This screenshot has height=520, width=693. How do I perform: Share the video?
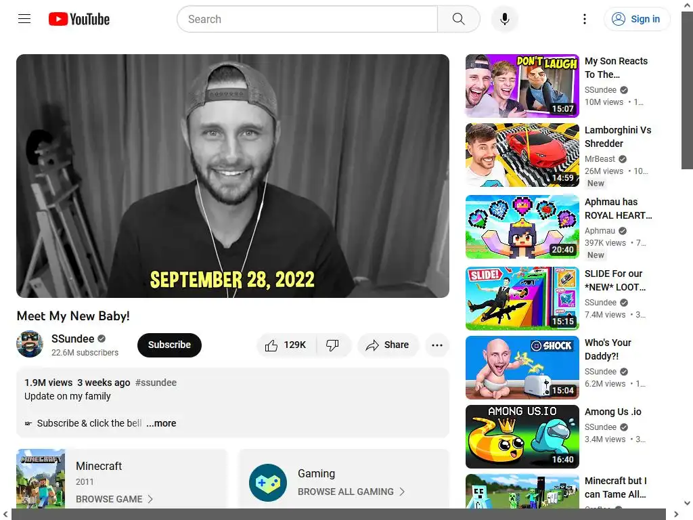click(388, 345)
